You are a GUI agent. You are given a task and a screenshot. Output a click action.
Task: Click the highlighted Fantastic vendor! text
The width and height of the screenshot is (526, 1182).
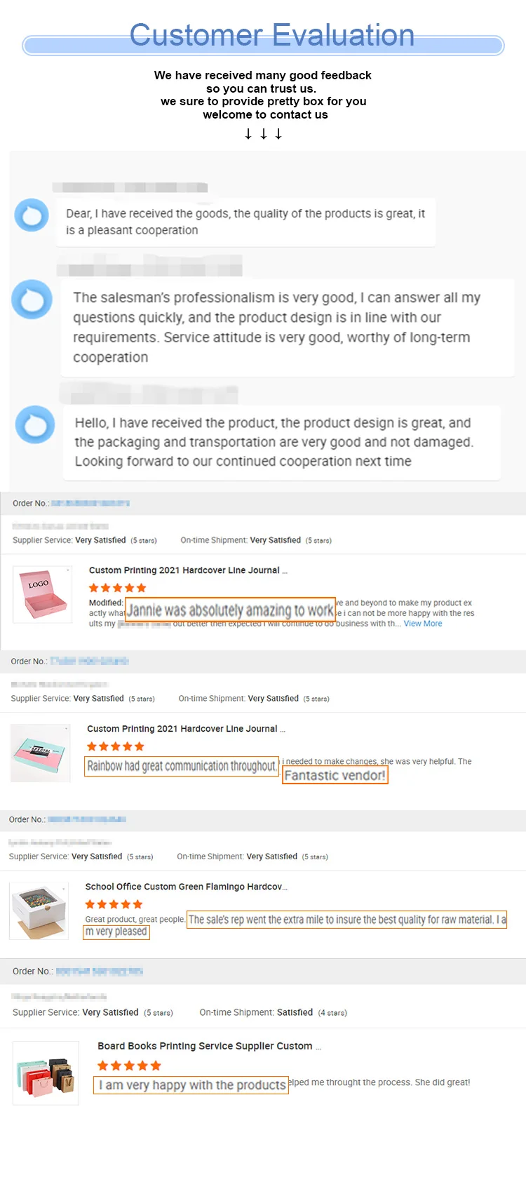pyautogui.click(x=335, y=775)
